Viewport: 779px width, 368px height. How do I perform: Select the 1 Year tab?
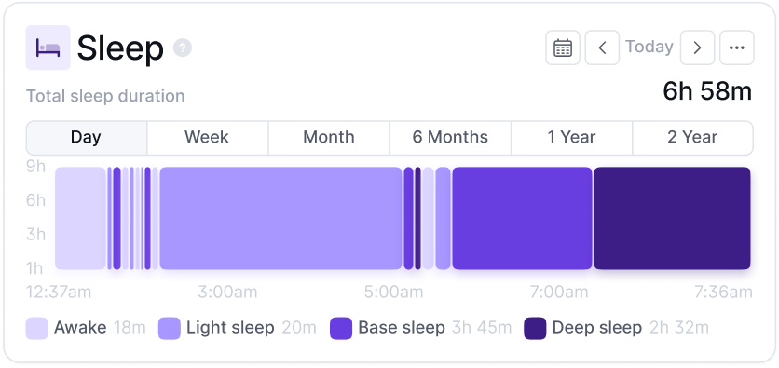click(571, 138)
